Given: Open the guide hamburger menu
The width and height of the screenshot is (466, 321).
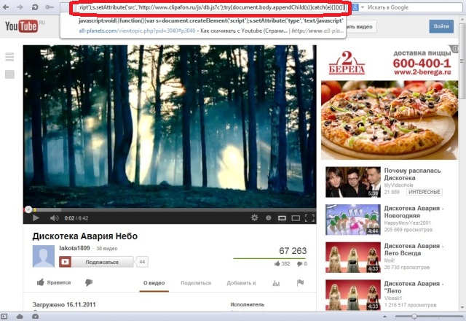Looking at the screenshot, I should click(9, 57).
